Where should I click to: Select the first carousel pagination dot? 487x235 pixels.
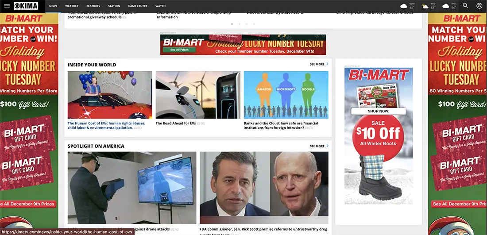click(x=232, y=24)
